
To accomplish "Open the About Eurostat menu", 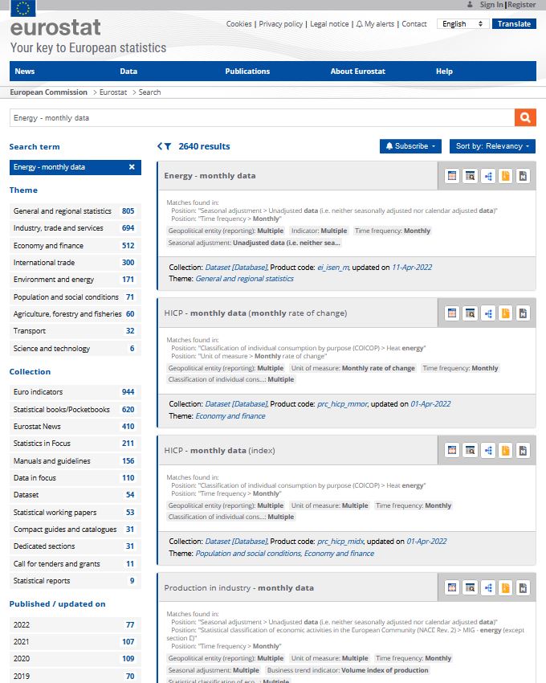I will [x=357, y=72].
